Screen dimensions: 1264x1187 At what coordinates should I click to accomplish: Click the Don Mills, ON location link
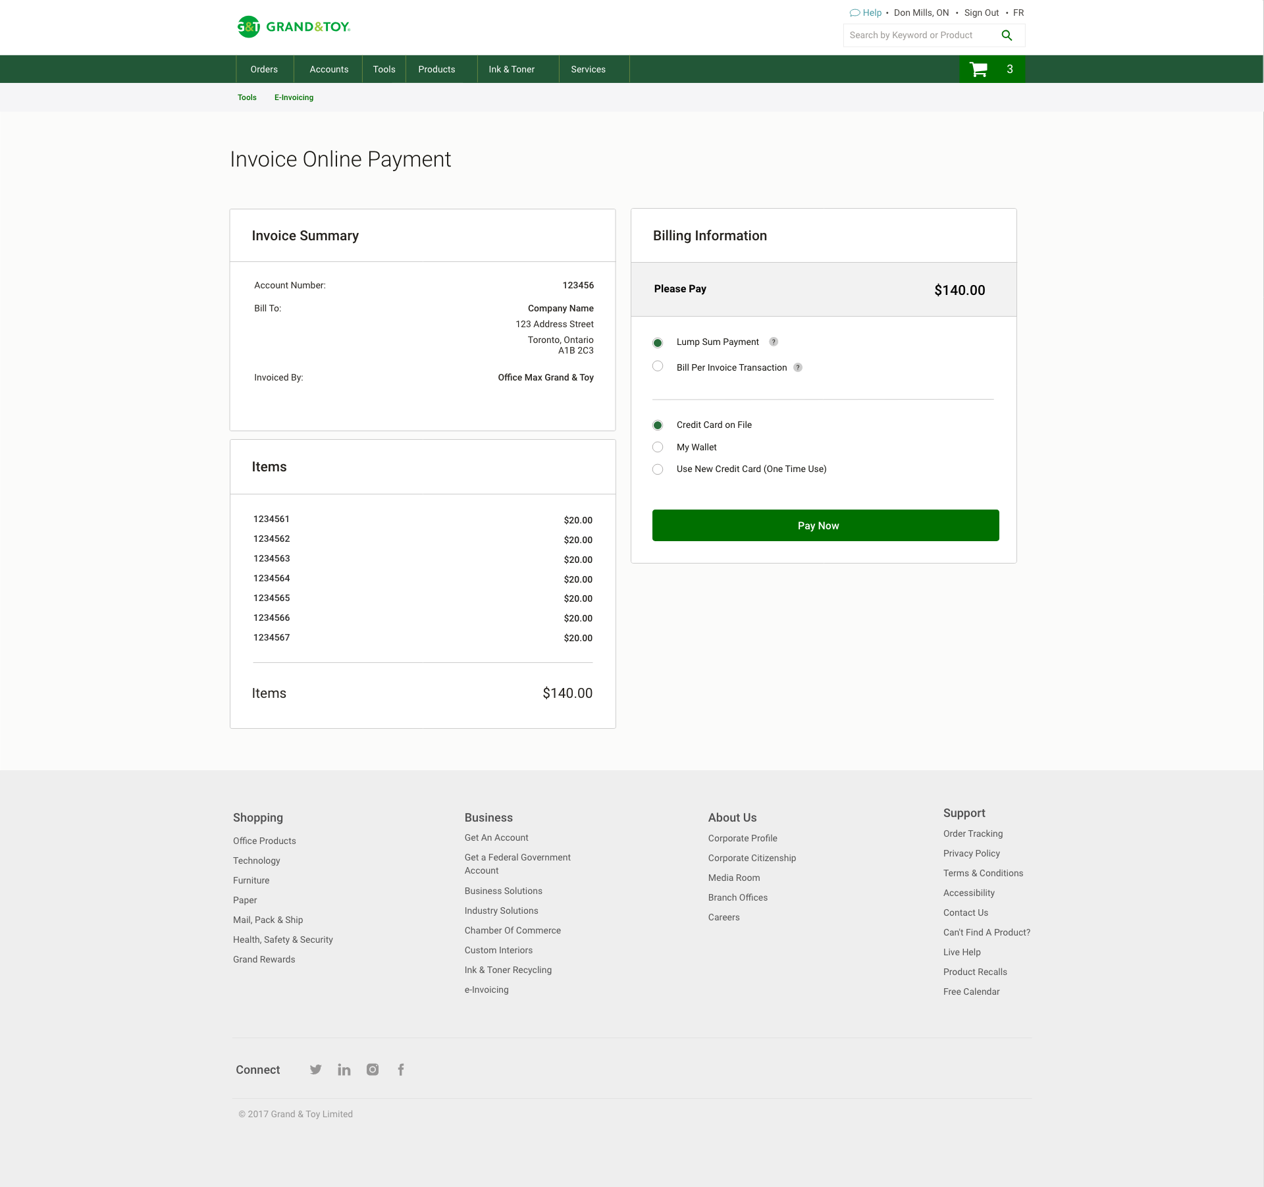point(921,13)
